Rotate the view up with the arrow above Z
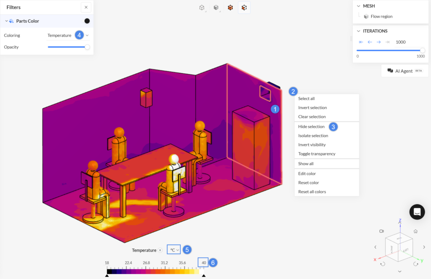Screen dimensions: 431x279 click(400, 223)
